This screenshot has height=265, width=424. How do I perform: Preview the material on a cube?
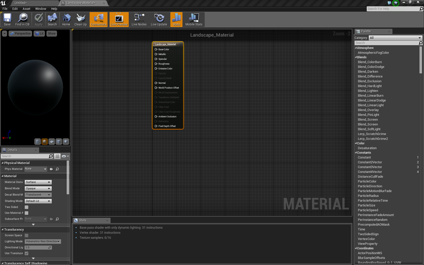(x=59, y=142)
